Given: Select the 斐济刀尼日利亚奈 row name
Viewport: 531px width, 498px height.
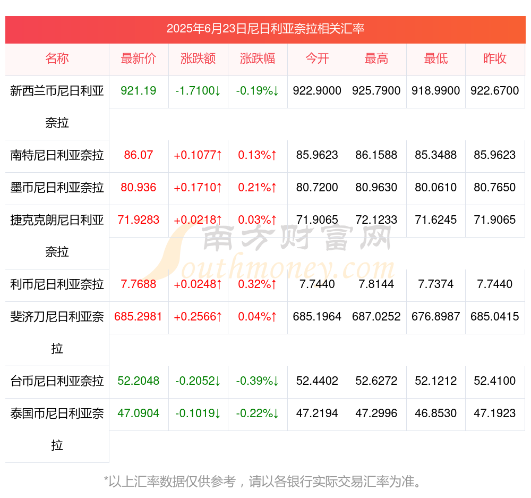Looking at the screenshot, I should click(x=57, y=317).
